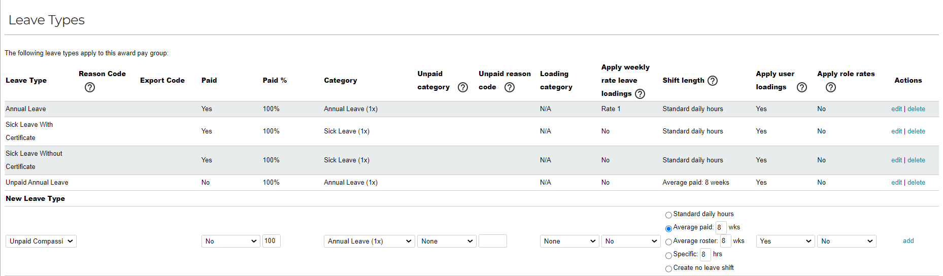943x276 pixels.
Task: Open the Unpaid reason code help icon
Action: coord(510,87)
